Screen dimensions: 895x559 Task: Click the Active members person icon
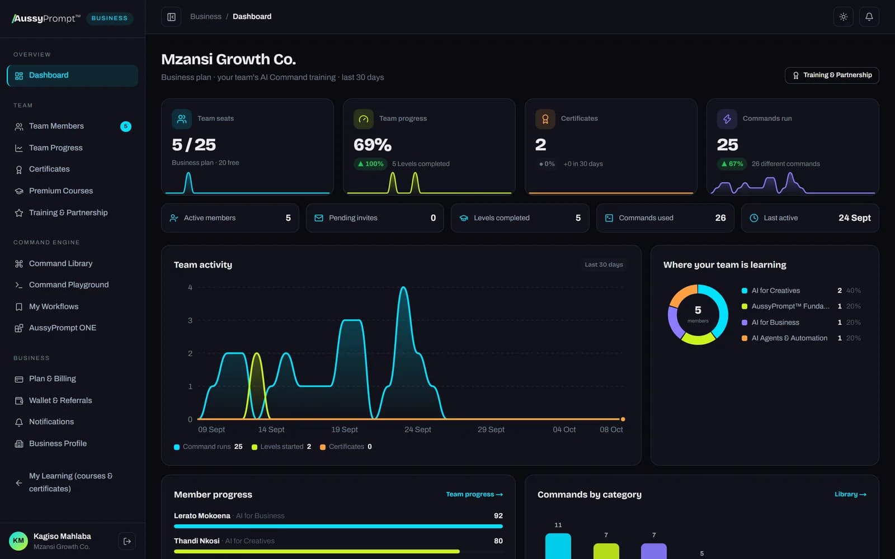174,218
